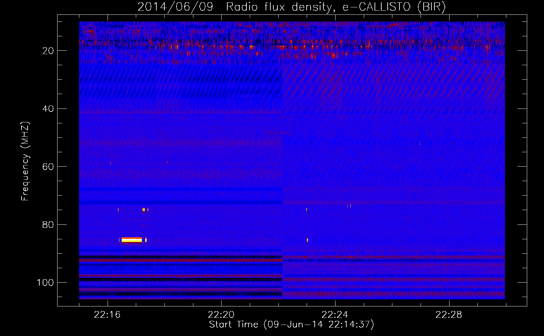
Task: Click the frequency tick label "100"
Action: coord(45,283)
